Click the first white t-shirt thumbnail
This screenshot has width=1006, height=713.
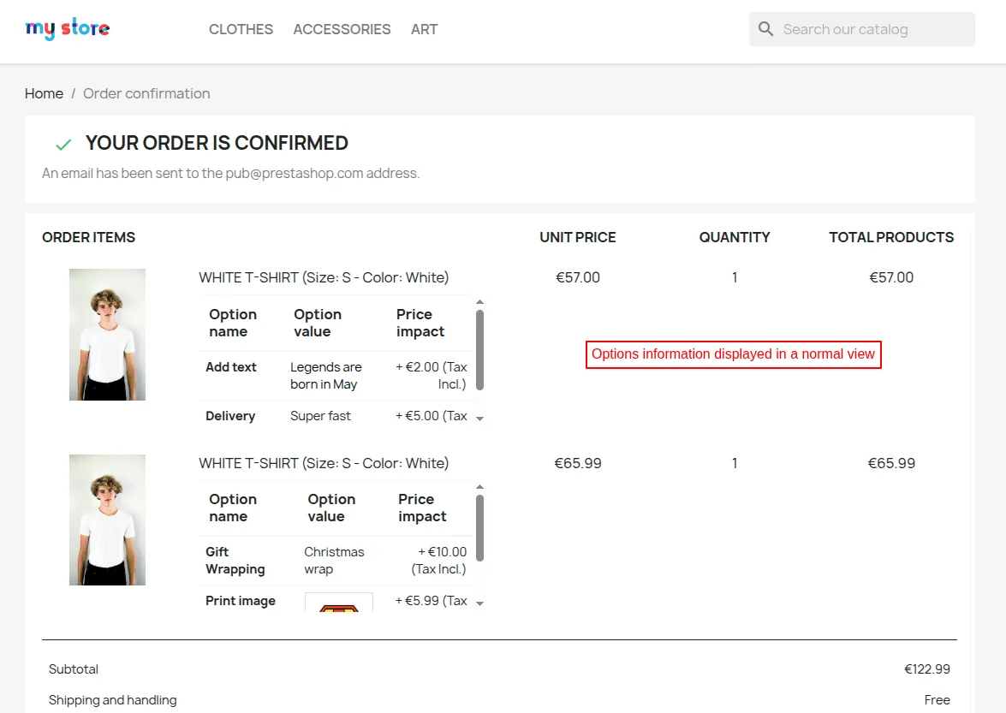[107, 335]
